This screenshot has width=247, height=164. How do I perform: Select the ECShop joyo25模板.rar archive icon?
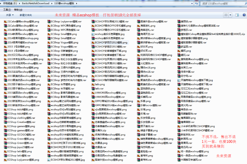tap(5, 147)
